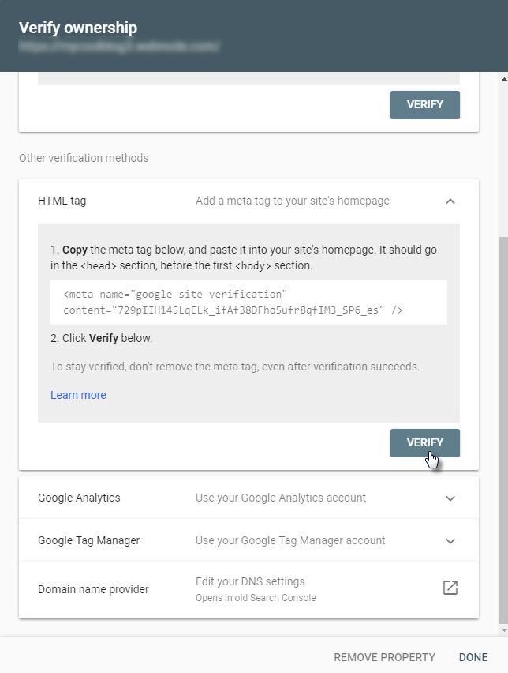Click the upper VERIFY button above Other verification methods
The image size is (508, 673).
[424, 104]
